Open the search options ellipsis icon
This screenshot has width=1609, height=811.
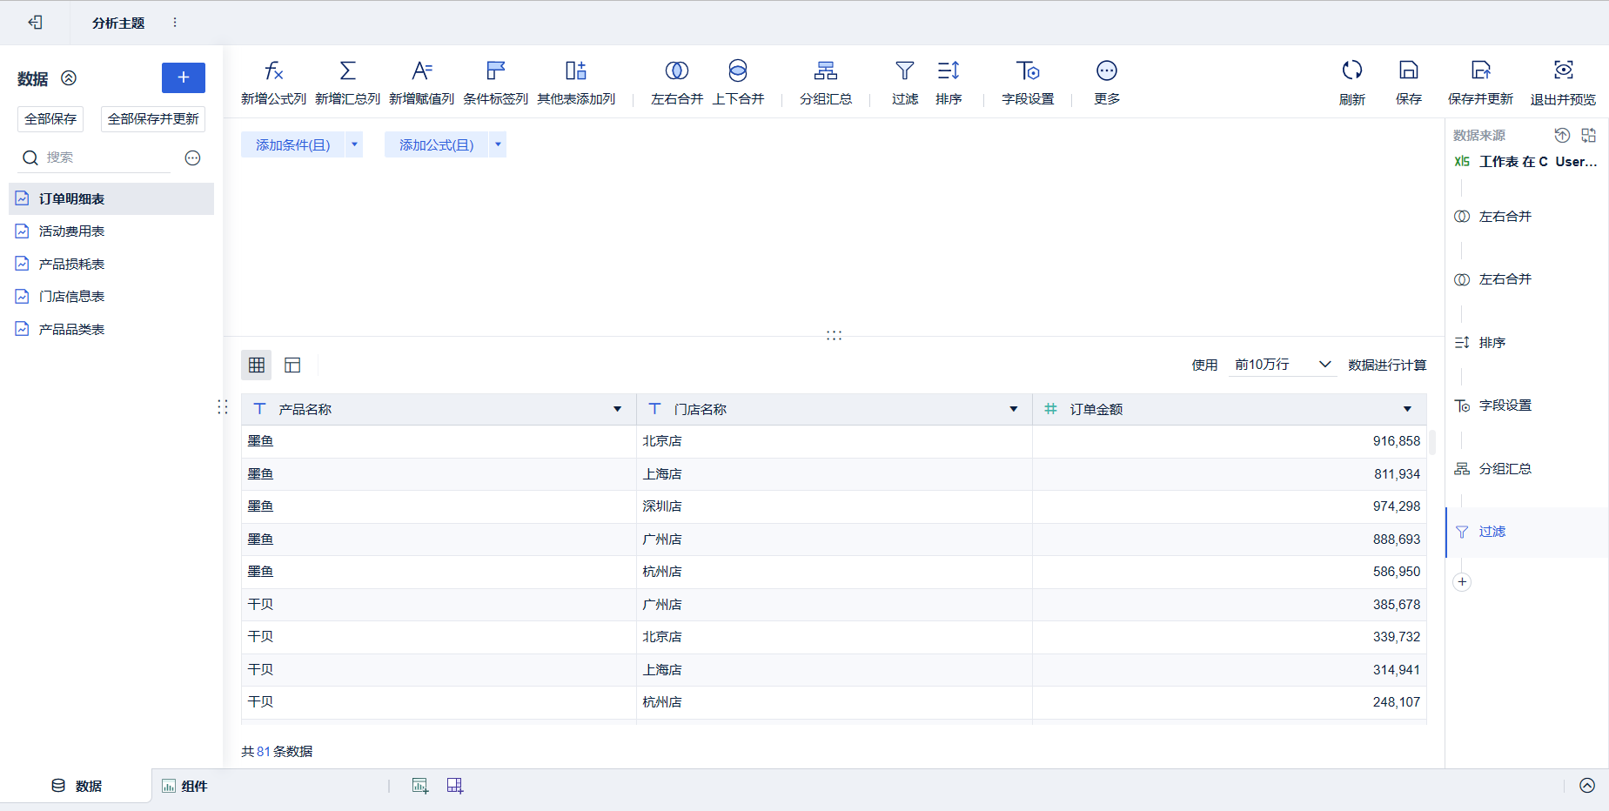click(193, 158)
